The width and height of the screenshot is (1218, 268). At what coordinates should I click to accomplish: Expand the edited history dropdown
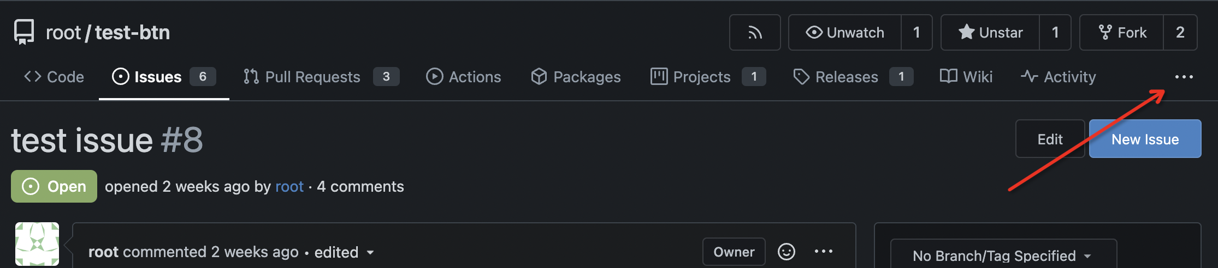pos(370,252)
